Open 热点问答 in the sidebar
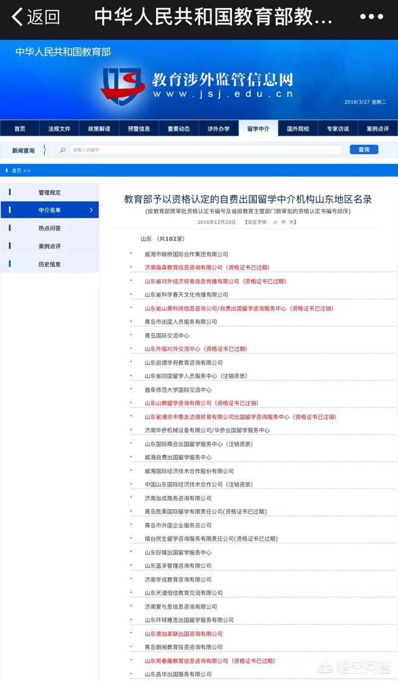 click(x=49, y=228)
